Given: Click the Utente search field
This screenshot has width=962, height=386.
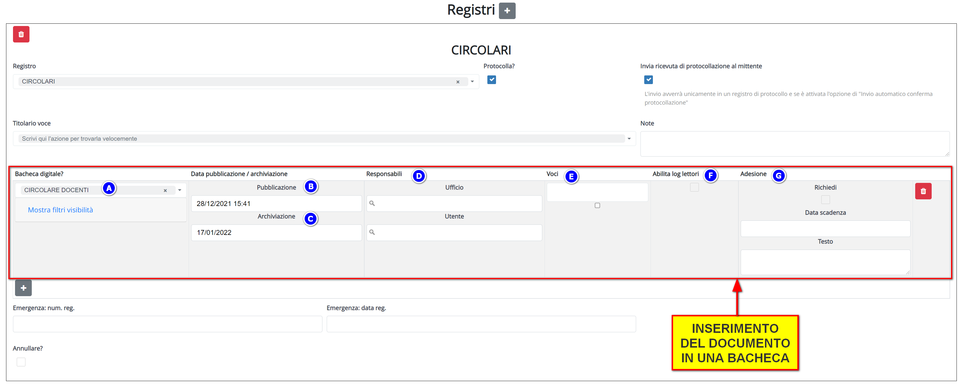Looking at the screenshot, I should click(454, 232).
